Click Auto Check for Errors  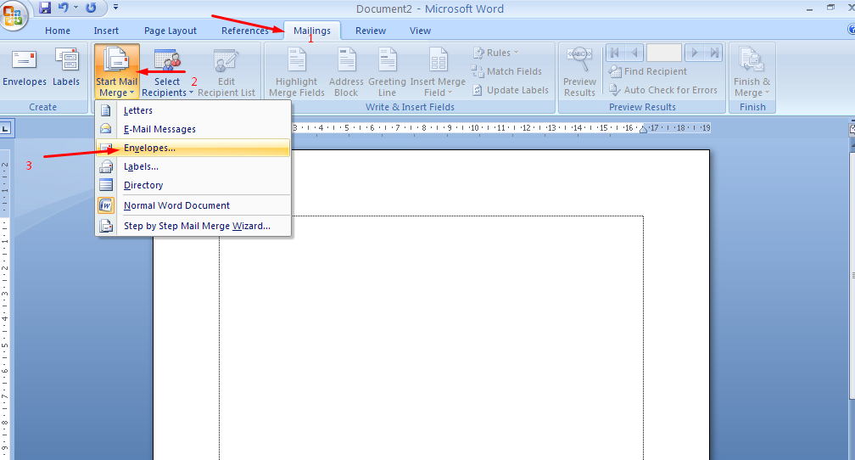tap(663, 90)
